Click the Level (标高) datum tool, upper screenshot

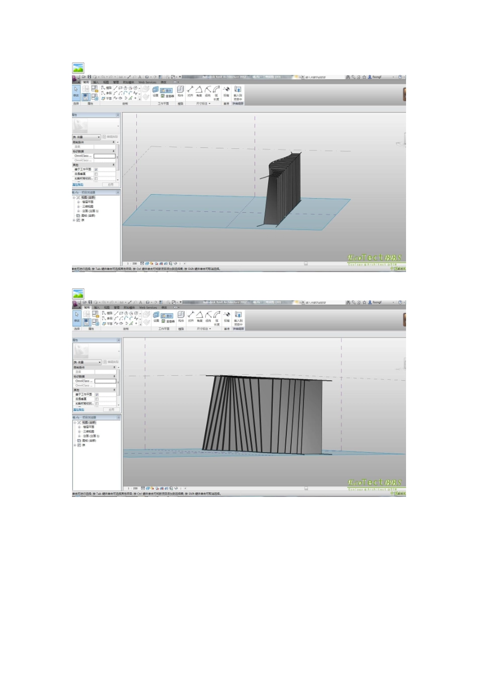tap(226, 91)
